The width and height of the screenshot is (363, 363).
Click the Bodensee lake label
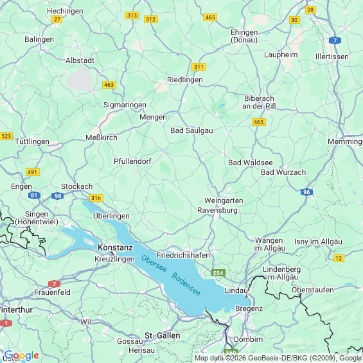click(x=186, y=284)
